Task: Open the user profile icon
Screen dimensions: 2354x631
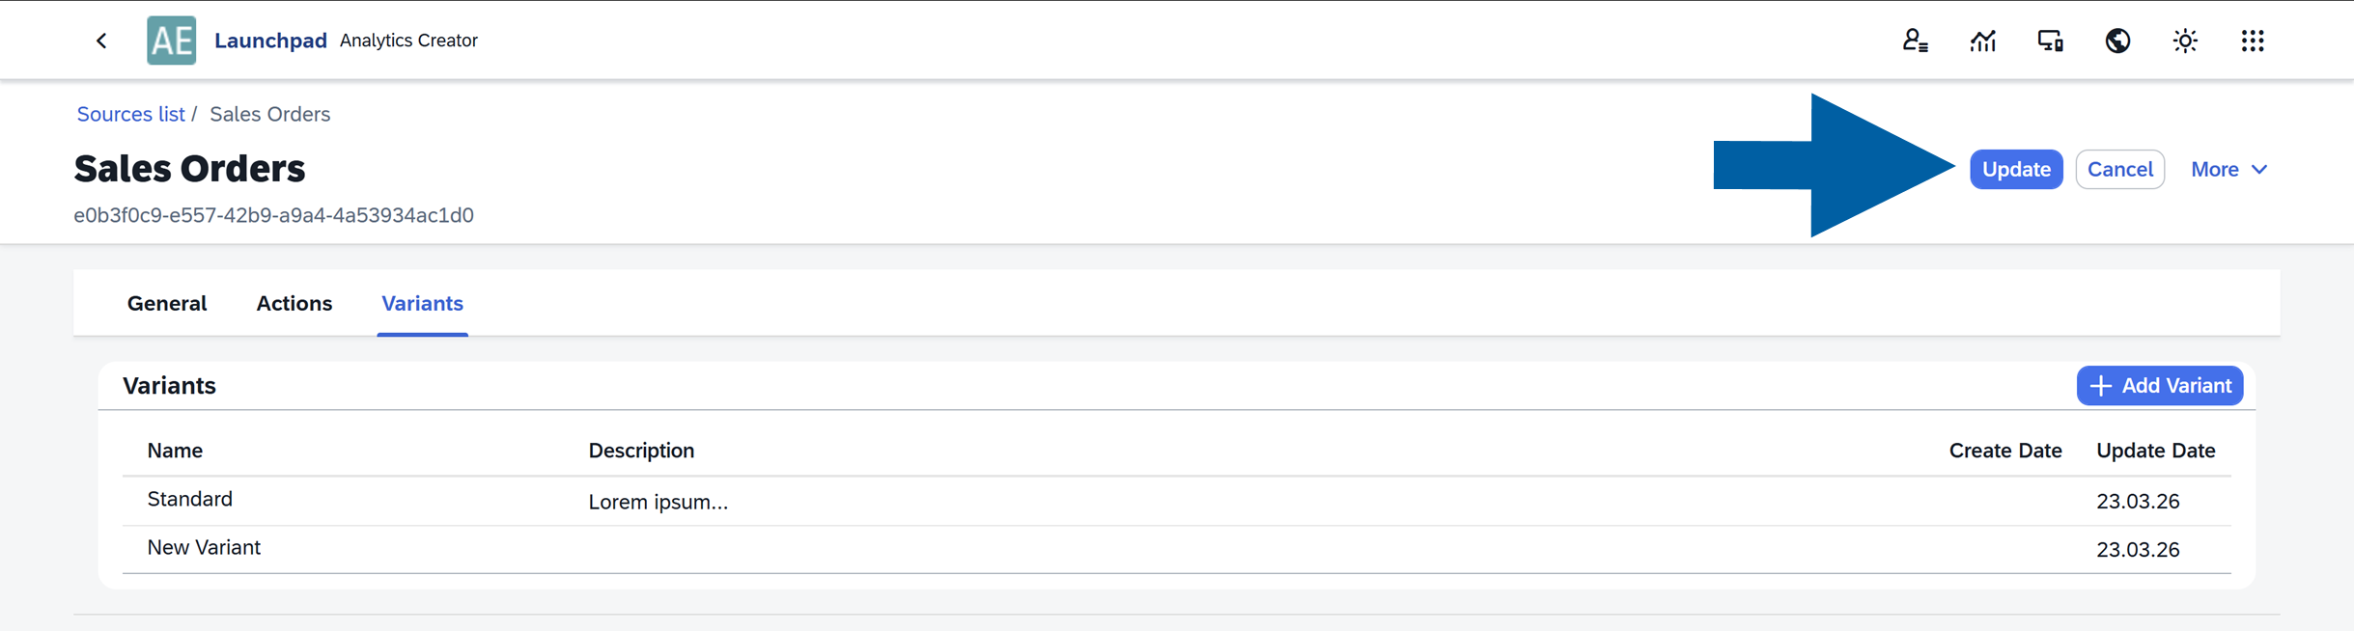Action: (x=1915, y=41)
